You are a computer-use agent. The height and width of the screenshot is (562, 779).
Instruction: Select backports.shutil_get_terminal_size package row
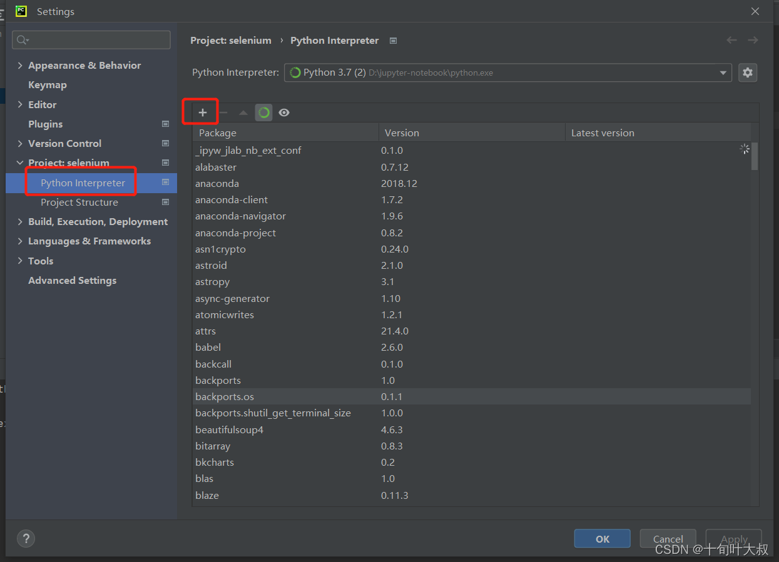tap(472, 413)
